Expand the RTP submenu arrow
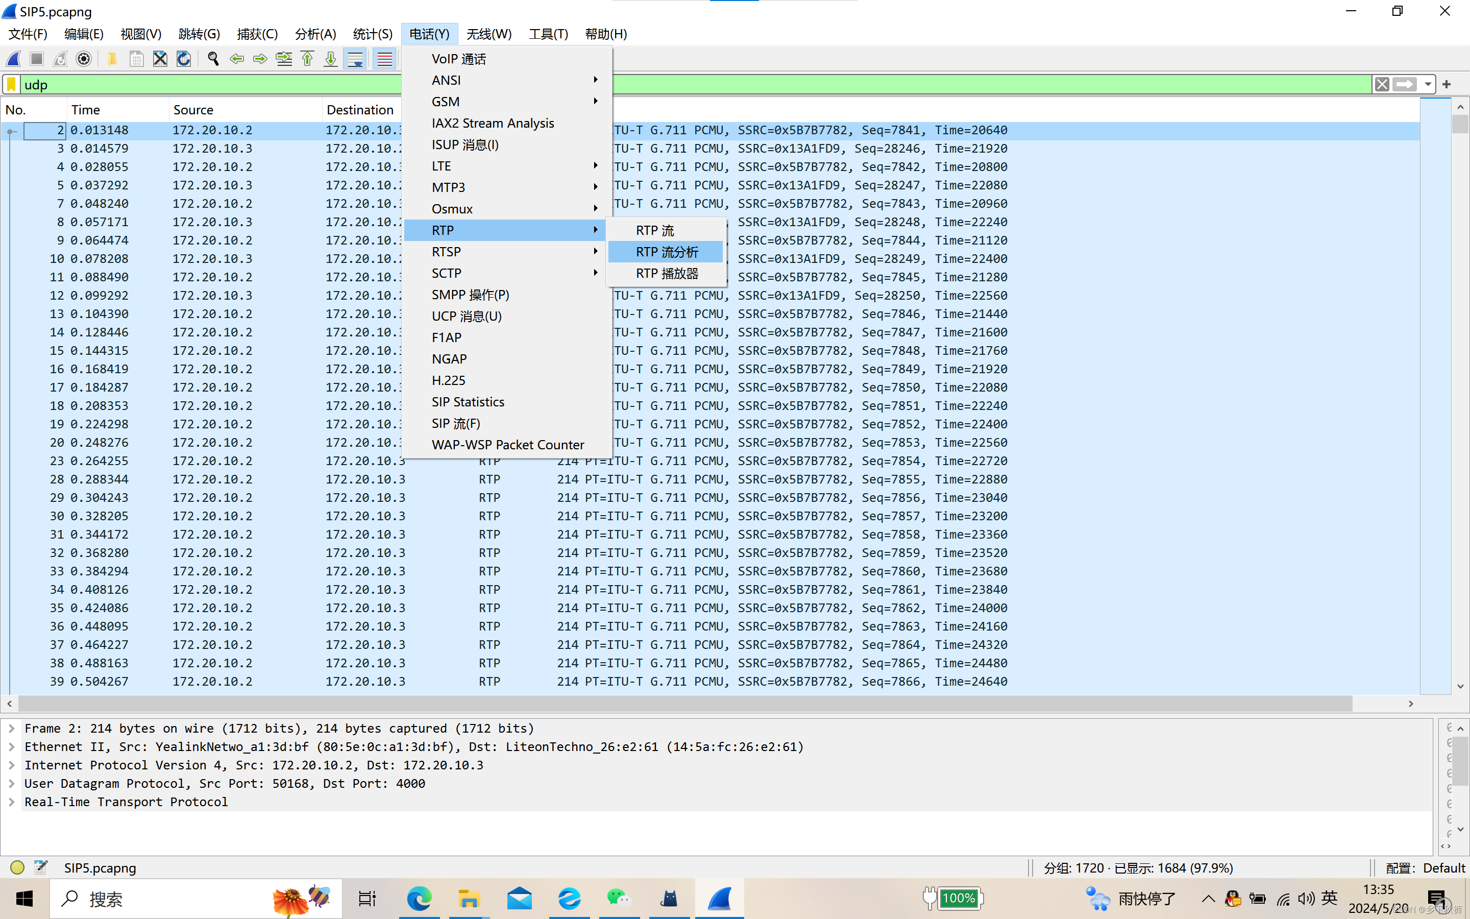The image size is (1470, 919). pos(595,230)
